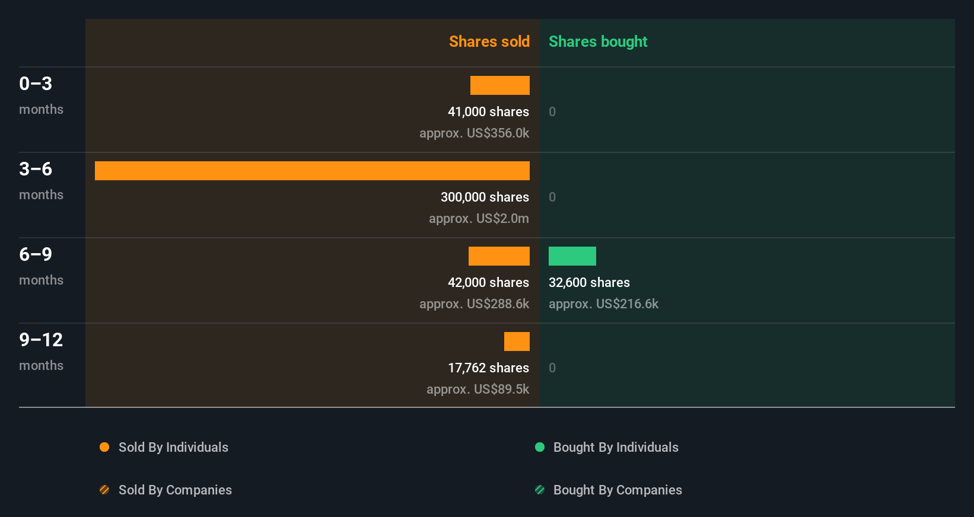The width and height of the screenshot is (974, 517).
Task: Click the approx. US$356.0k amount
Action: pyautogui.click(x=474, y=133)
